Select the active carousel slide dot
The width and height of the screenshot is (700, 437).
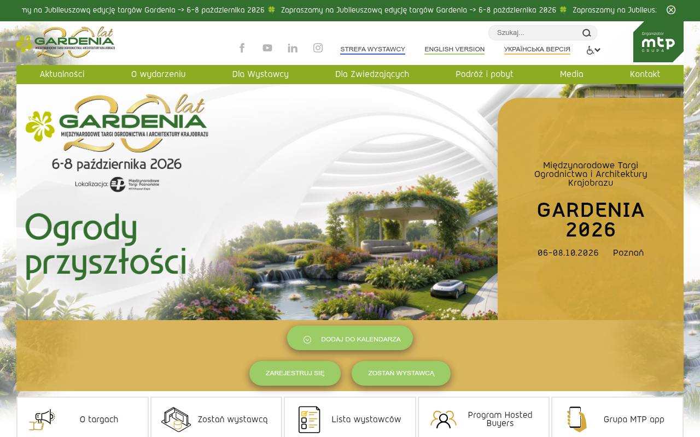(x=346, y=315)
